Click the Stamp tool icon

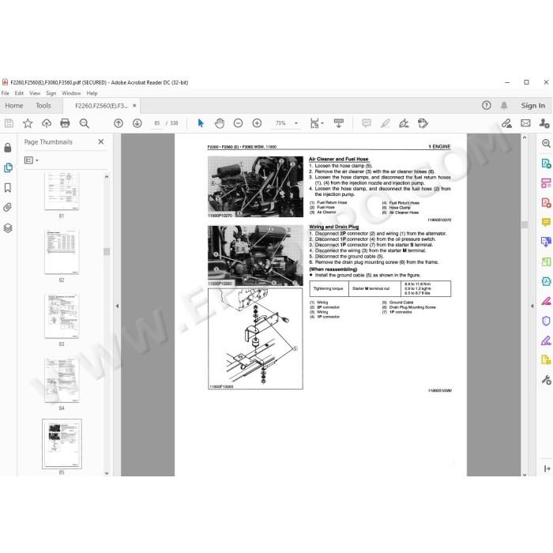pos(423,123)
